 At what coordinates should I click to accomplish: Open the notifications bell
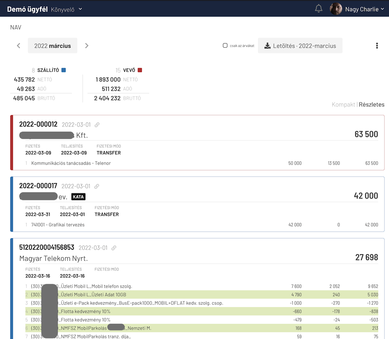point(319,9)
